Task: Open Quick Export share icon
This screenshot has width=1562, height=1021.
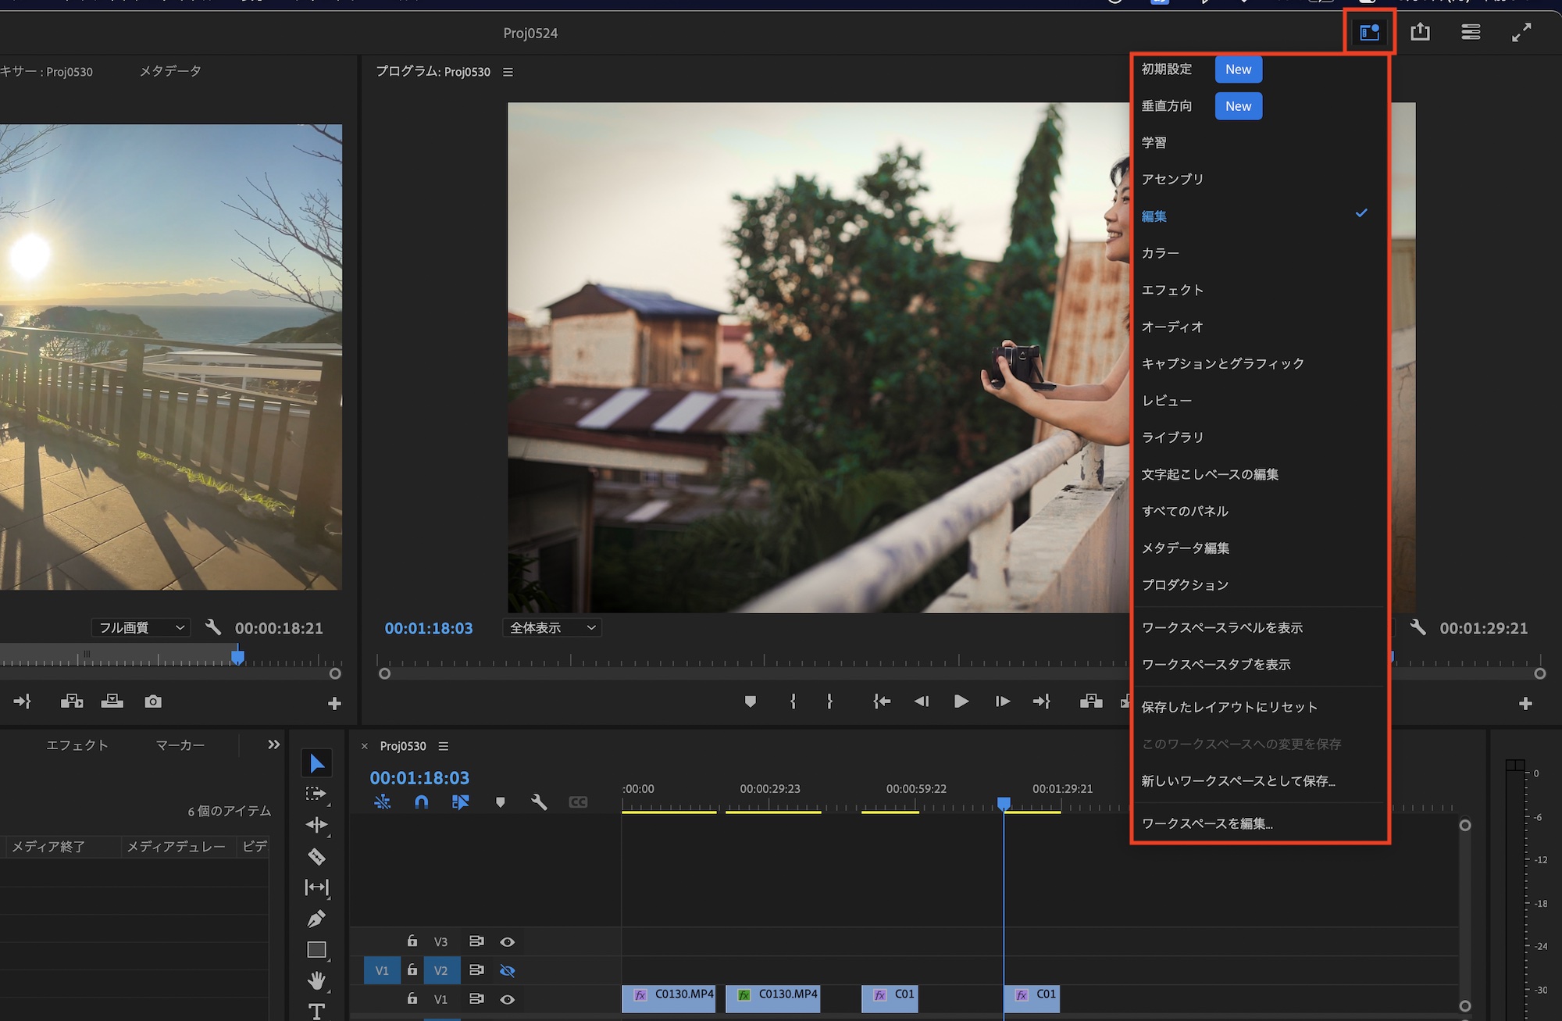Action: pos(1420,32)
